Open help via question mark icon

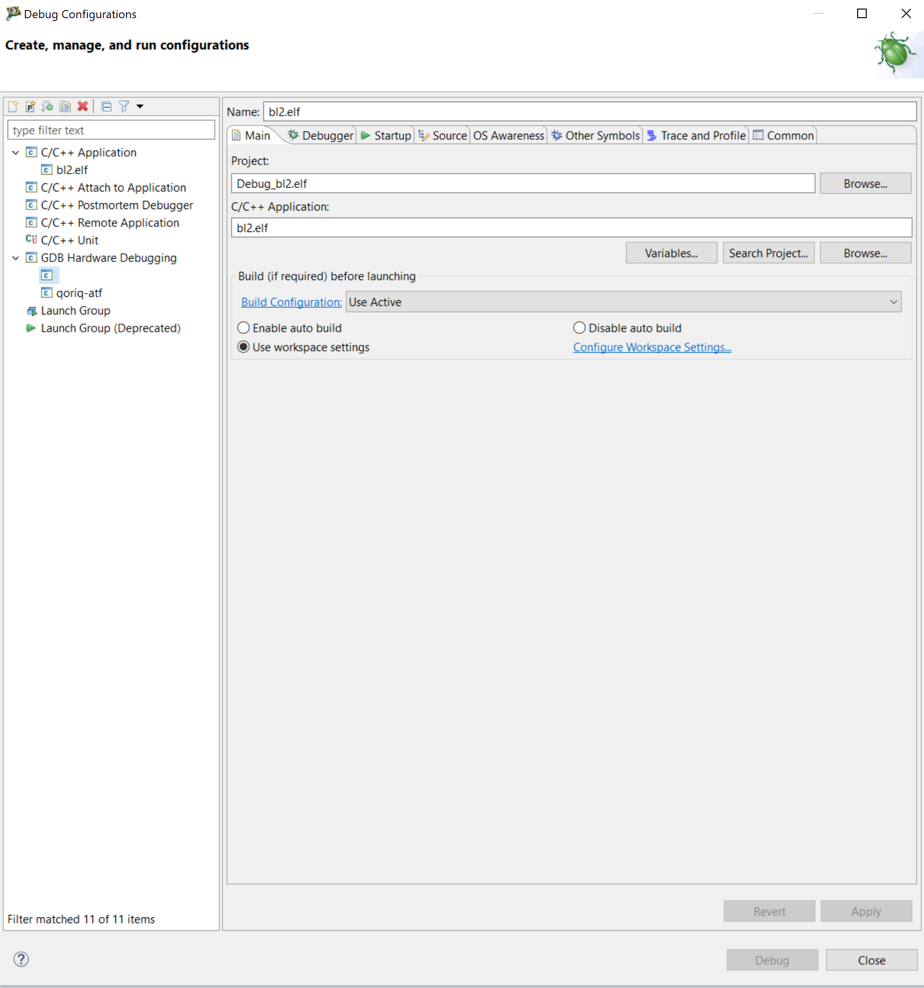tap(21, 959)
